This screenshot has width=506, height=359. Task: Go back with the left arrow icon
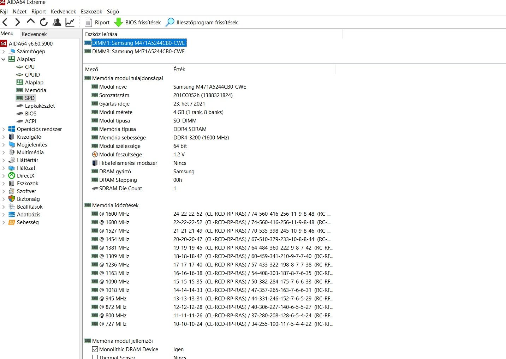(x=5, y=22)
